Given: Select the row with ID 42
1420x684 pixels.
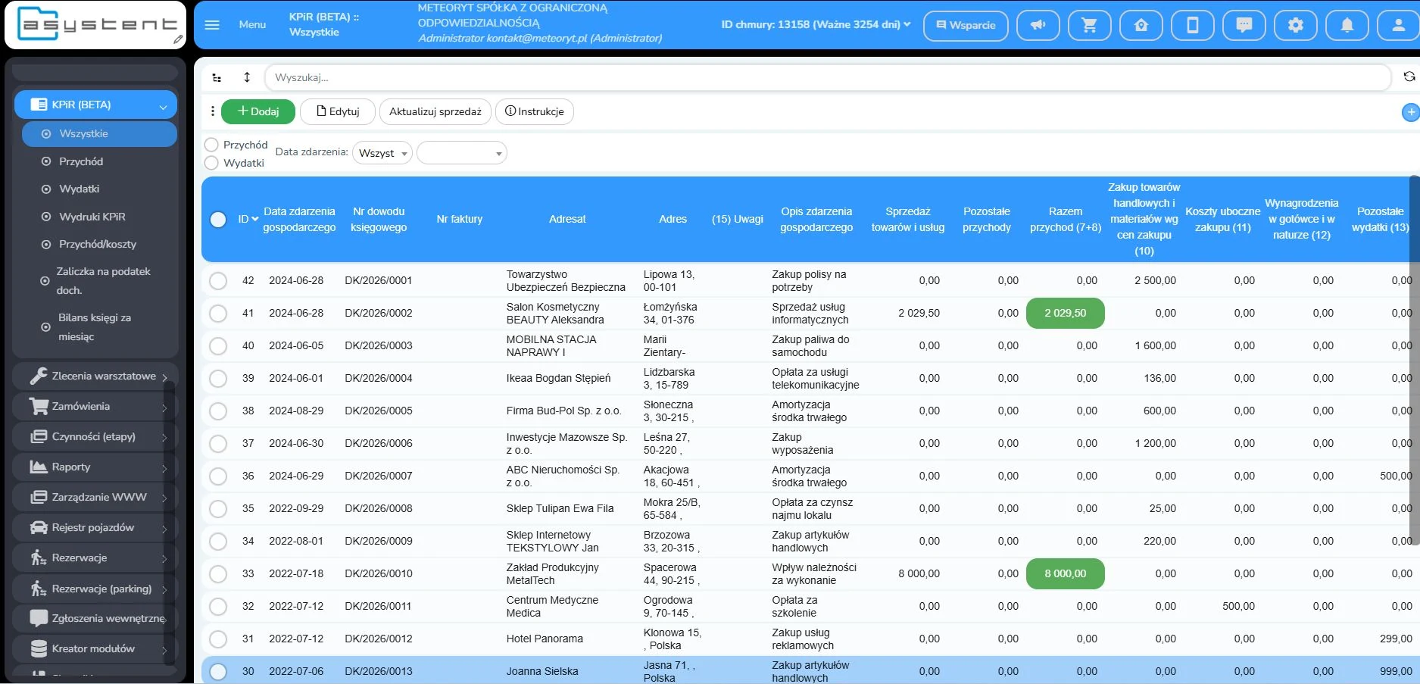Looking at the screenshot, I should (x=218, y=280).
